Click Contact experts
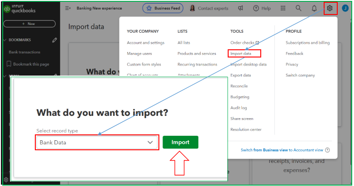 pyautogui.click(x=213, y=8)
